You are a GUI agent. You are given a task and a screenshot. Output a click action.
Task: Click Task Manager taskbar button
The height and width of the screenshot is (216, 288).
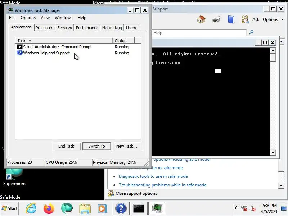pyautogui.click(x=157, y=208)
